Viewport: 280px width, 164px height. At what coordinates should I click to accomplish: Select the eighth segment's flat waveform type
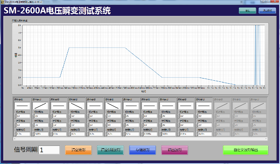click(149, 106)
